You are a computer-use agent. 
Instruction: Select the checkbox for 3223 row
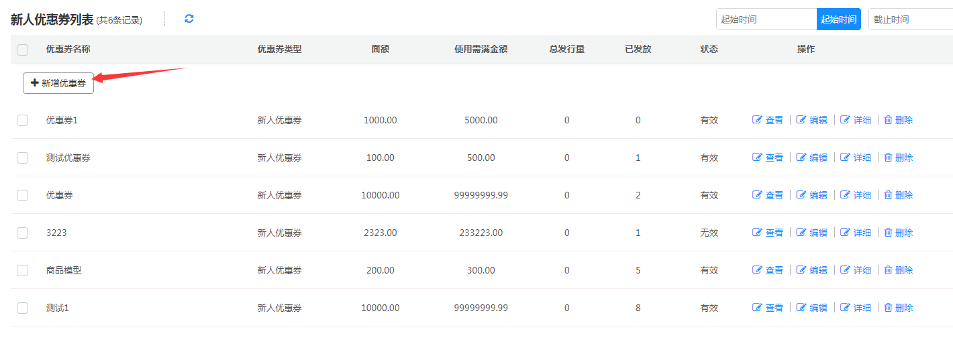click(x=22, y=233)
